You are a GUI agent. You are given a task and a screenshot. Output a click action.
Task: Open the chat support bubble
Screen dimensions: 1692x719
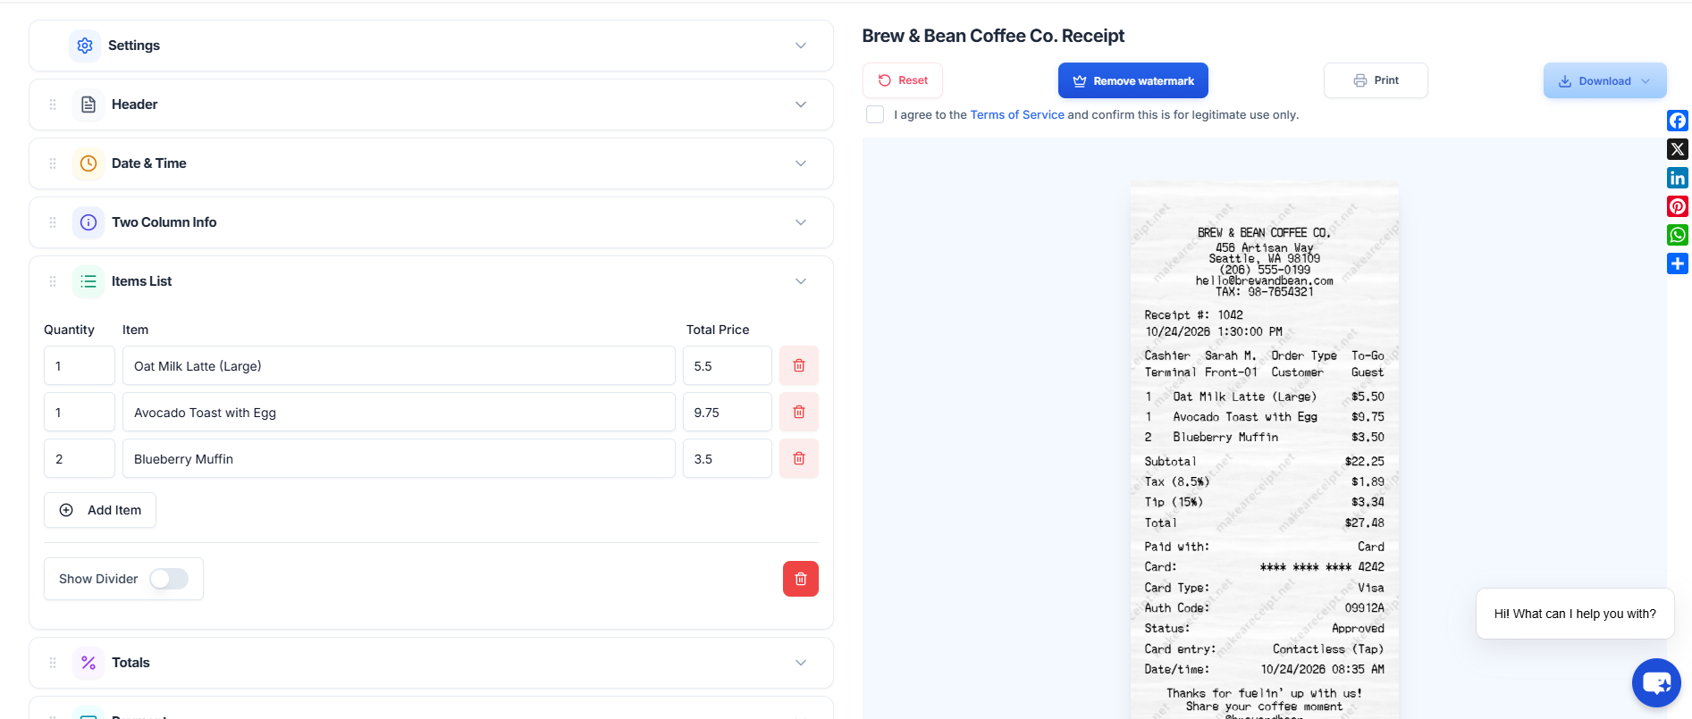click(1656, 683)
